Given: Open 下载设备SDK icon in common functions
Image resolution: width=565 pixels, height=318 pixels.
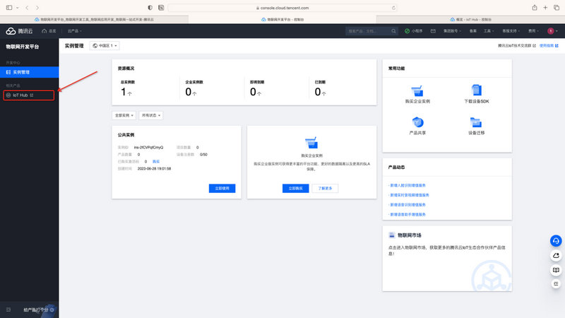Looking at the screenshot, I should [477, 91].
